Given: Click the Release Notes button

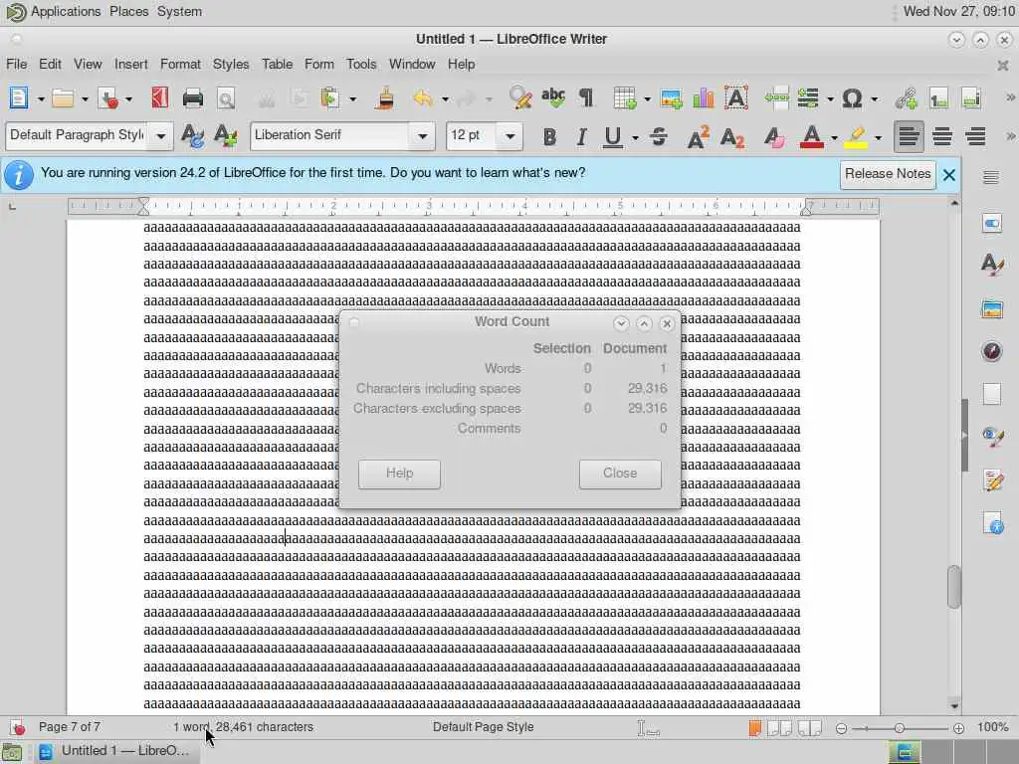Looking at the screenshot, I should tap(887, 174).
